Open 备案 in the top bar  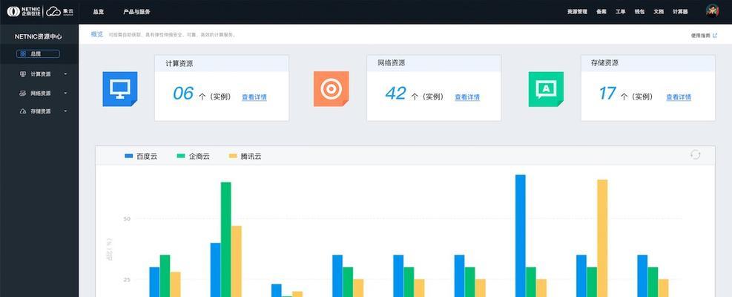601,12
